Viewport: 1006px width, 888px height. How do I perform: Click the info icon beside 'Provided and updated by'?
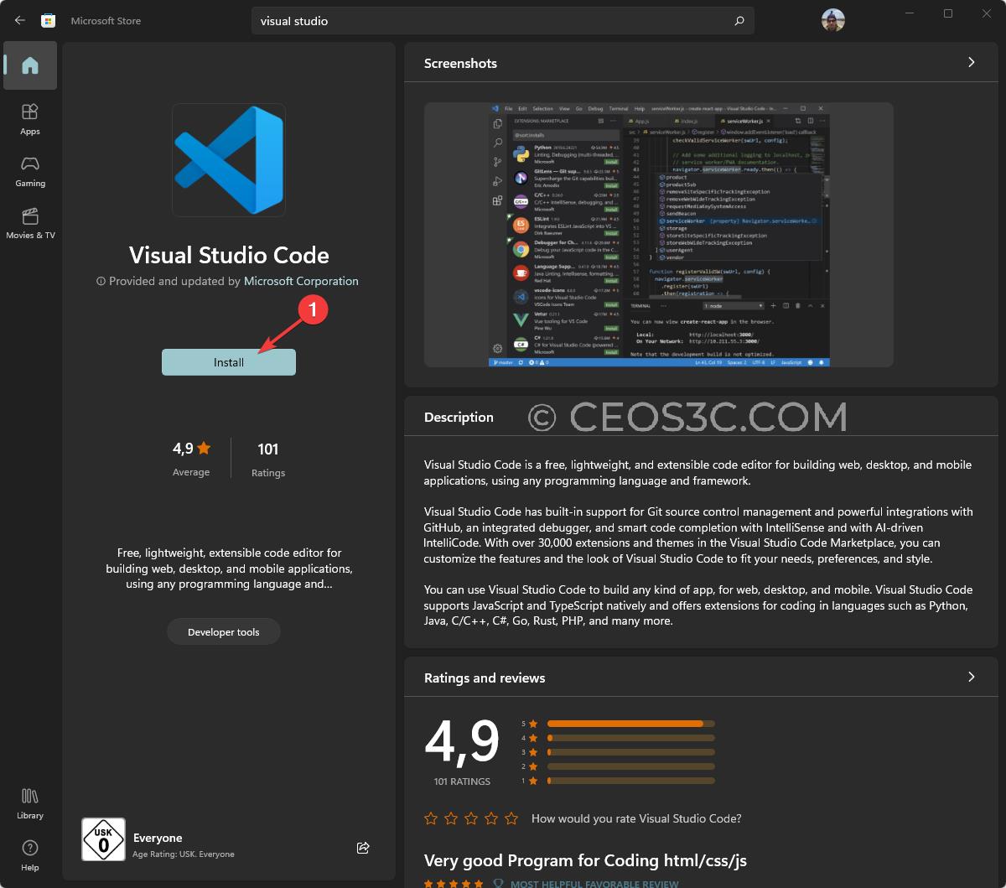click(101, 282)
